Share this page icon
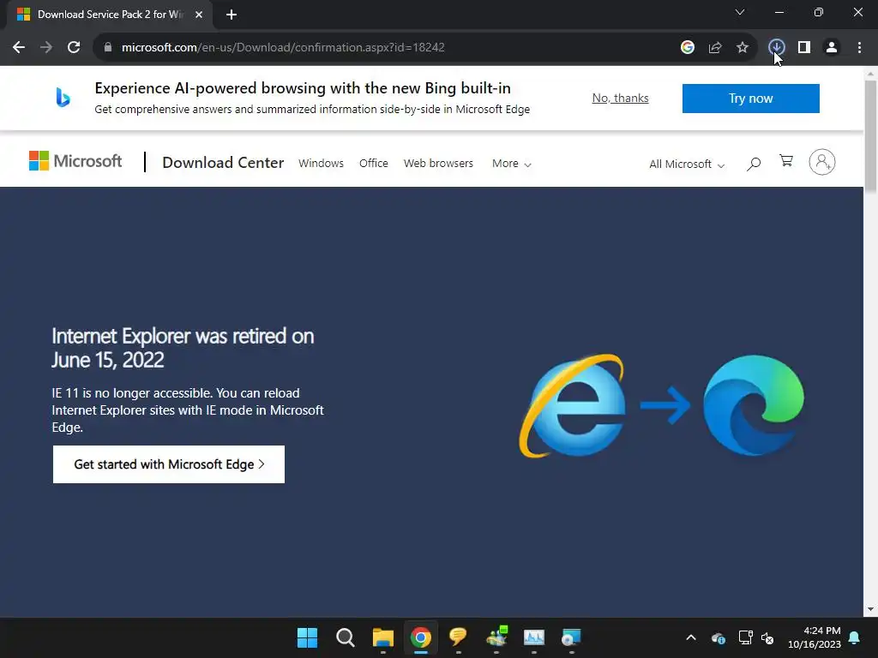The height and width of the screenshot is (658, 878). tap(714, 48)
